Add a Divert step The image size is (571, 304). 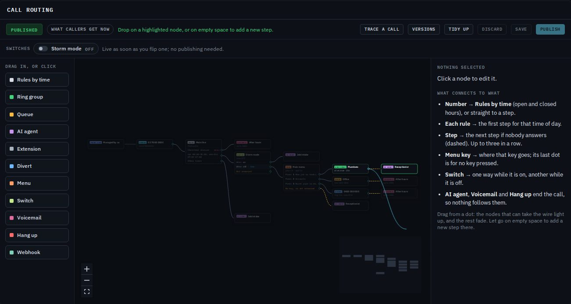[x=37, y=166]
